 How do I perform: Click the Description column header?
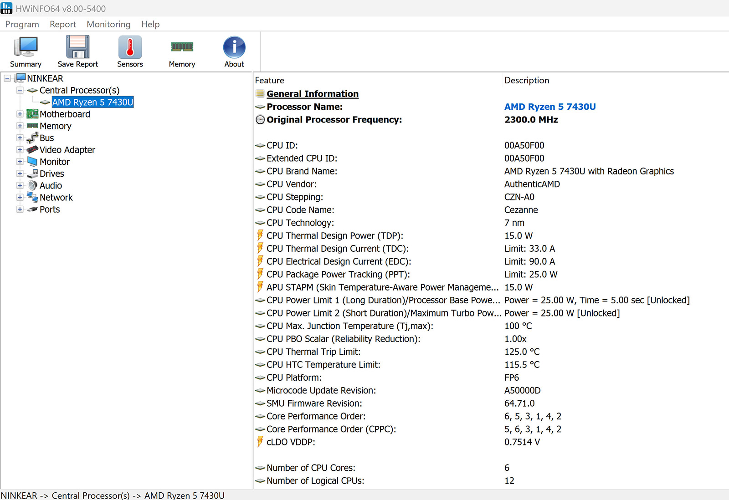pos(616,80)
